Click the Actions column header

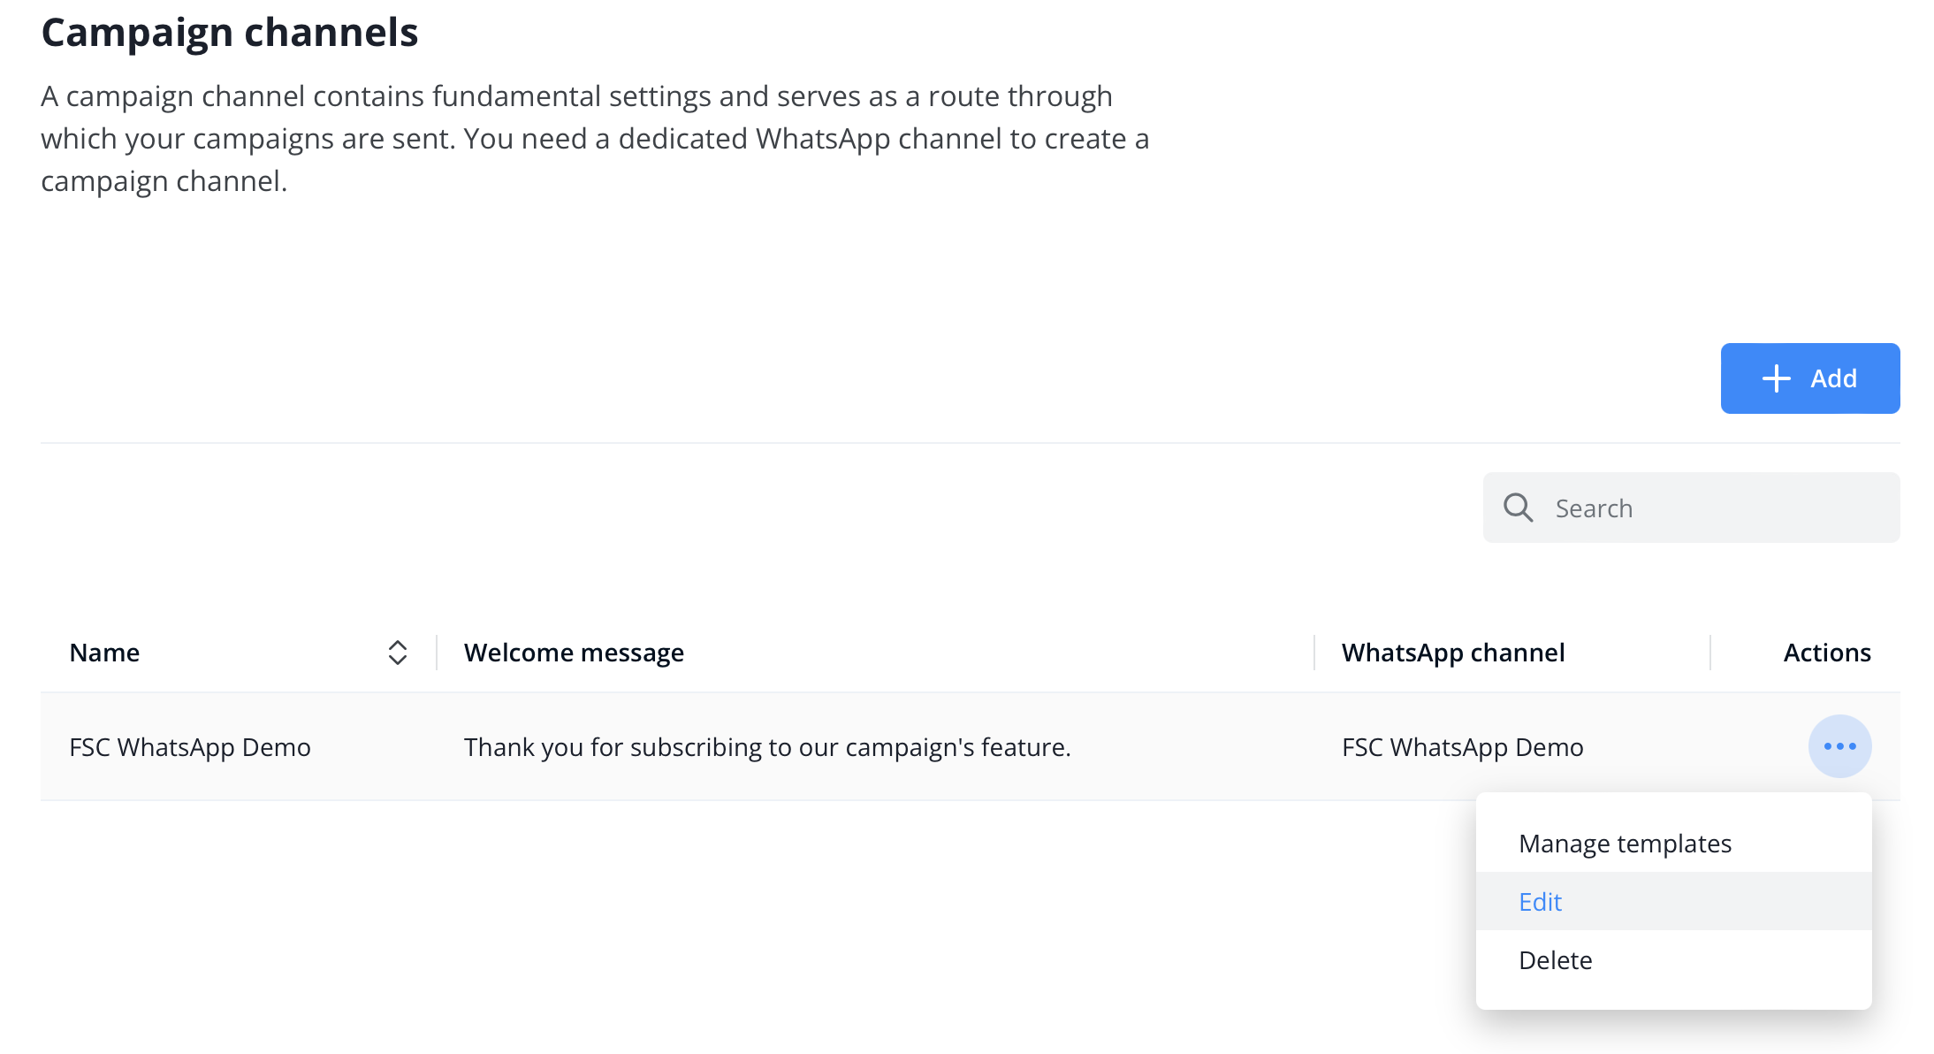click(x=1826, y=653)
